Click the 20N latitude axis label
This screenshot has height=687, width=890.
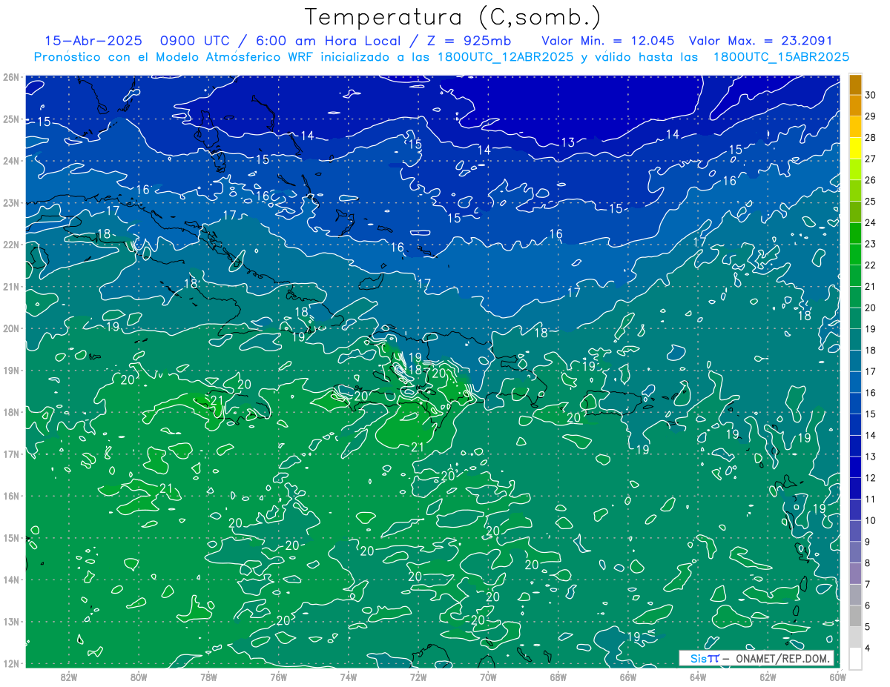click(x=11, y=328)
